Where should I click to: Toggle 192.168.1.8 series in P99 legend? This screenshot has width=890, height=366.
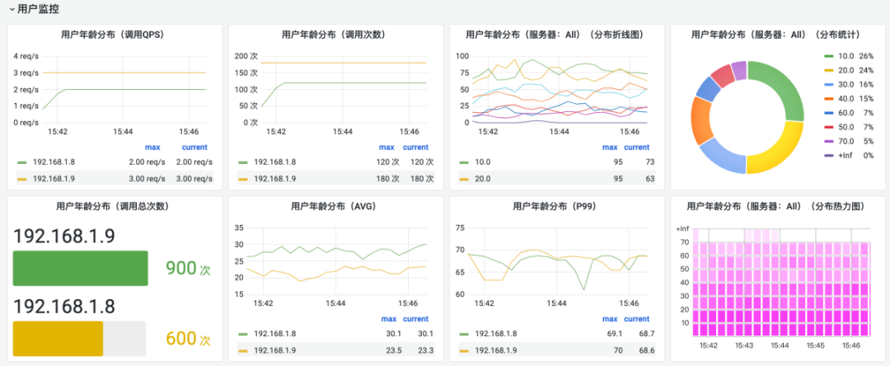[495, 334]
